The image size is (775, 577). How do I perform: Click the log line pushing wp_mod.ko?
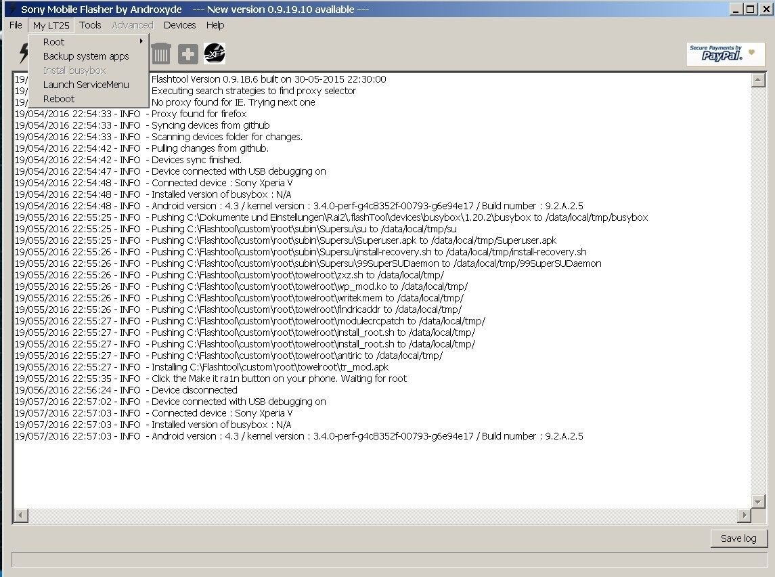click(x=241, y=286)
